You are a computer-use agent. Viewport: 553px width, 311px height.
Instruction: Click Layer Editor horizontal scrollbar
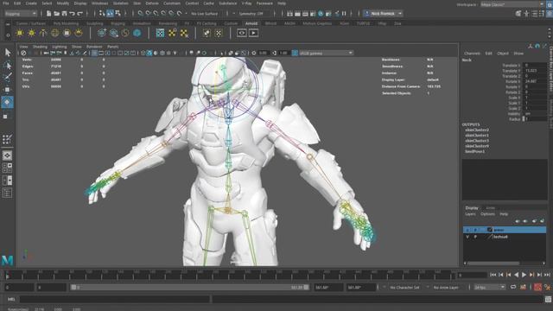(x=493, y=263)
